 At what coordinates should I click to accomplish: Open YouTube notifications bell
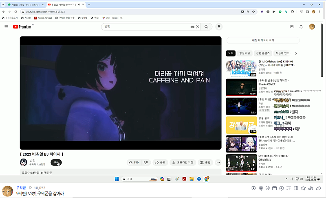pyautogui.click(x=301, y=27)
